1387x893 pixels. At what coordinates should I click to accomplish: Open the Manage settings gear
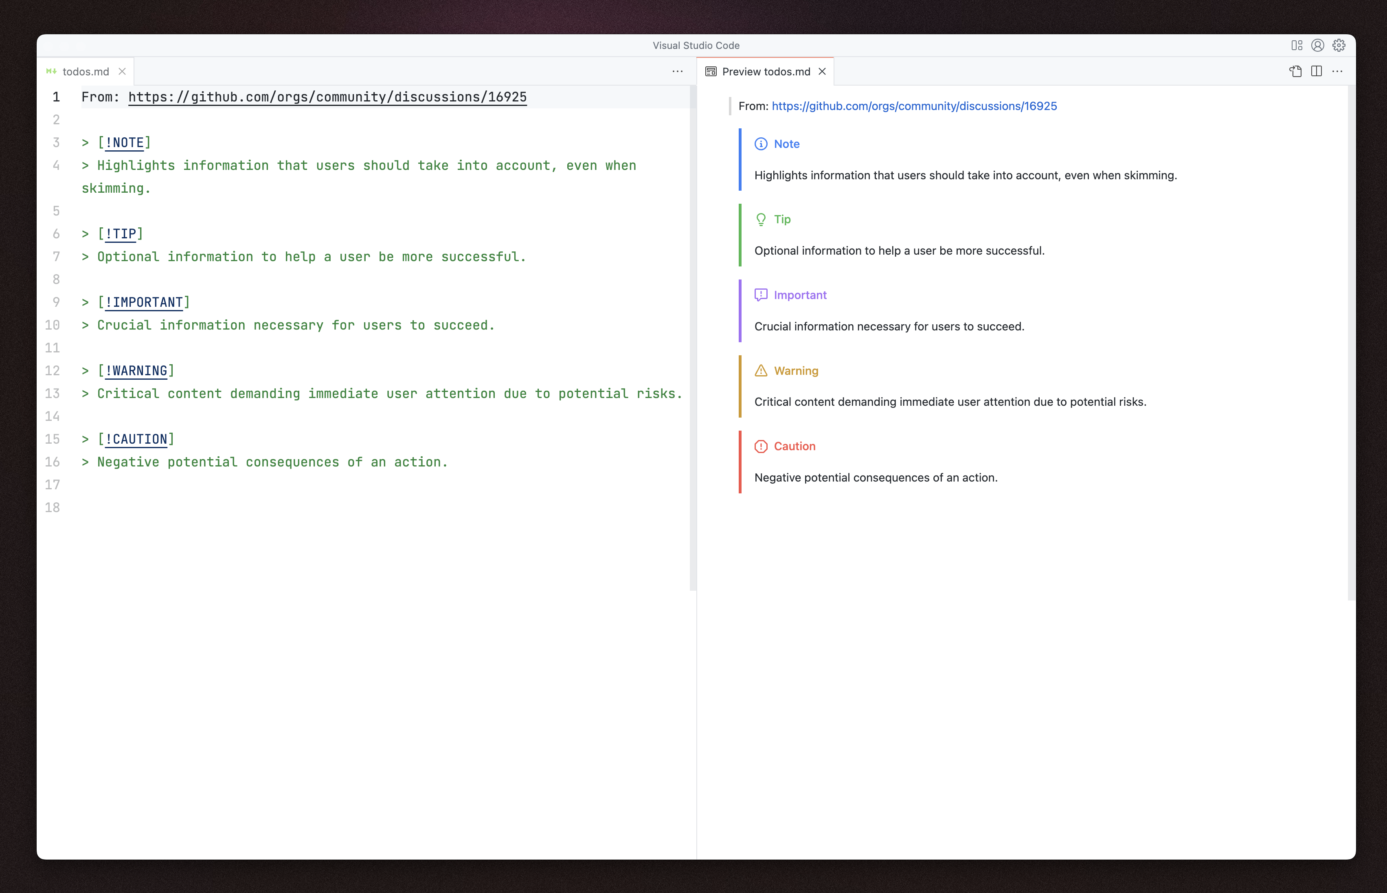(1338, 45)
